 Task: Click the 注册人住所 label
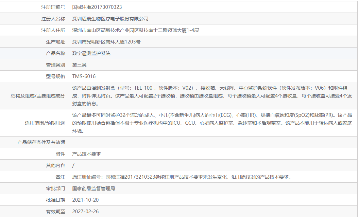click(53, 30)
